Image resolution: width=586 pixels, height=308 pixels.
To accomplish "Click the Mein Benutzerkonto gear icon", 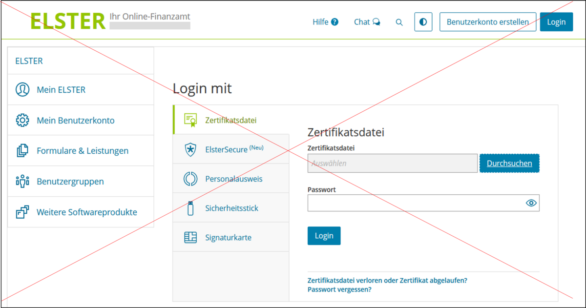I will pyautogui.click(x=22, y=120).
